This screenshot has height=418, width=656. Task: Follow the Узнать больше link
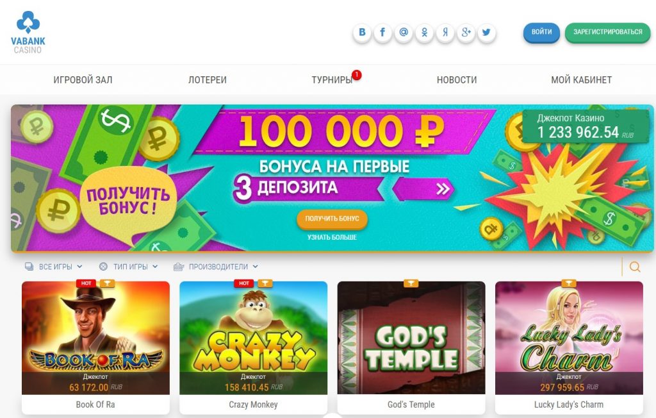click(332, 237)
